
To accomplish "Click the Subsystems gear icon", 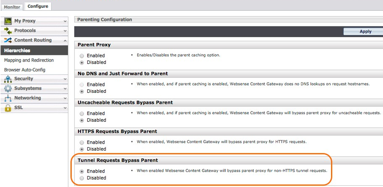I will [x=8, y=88].
